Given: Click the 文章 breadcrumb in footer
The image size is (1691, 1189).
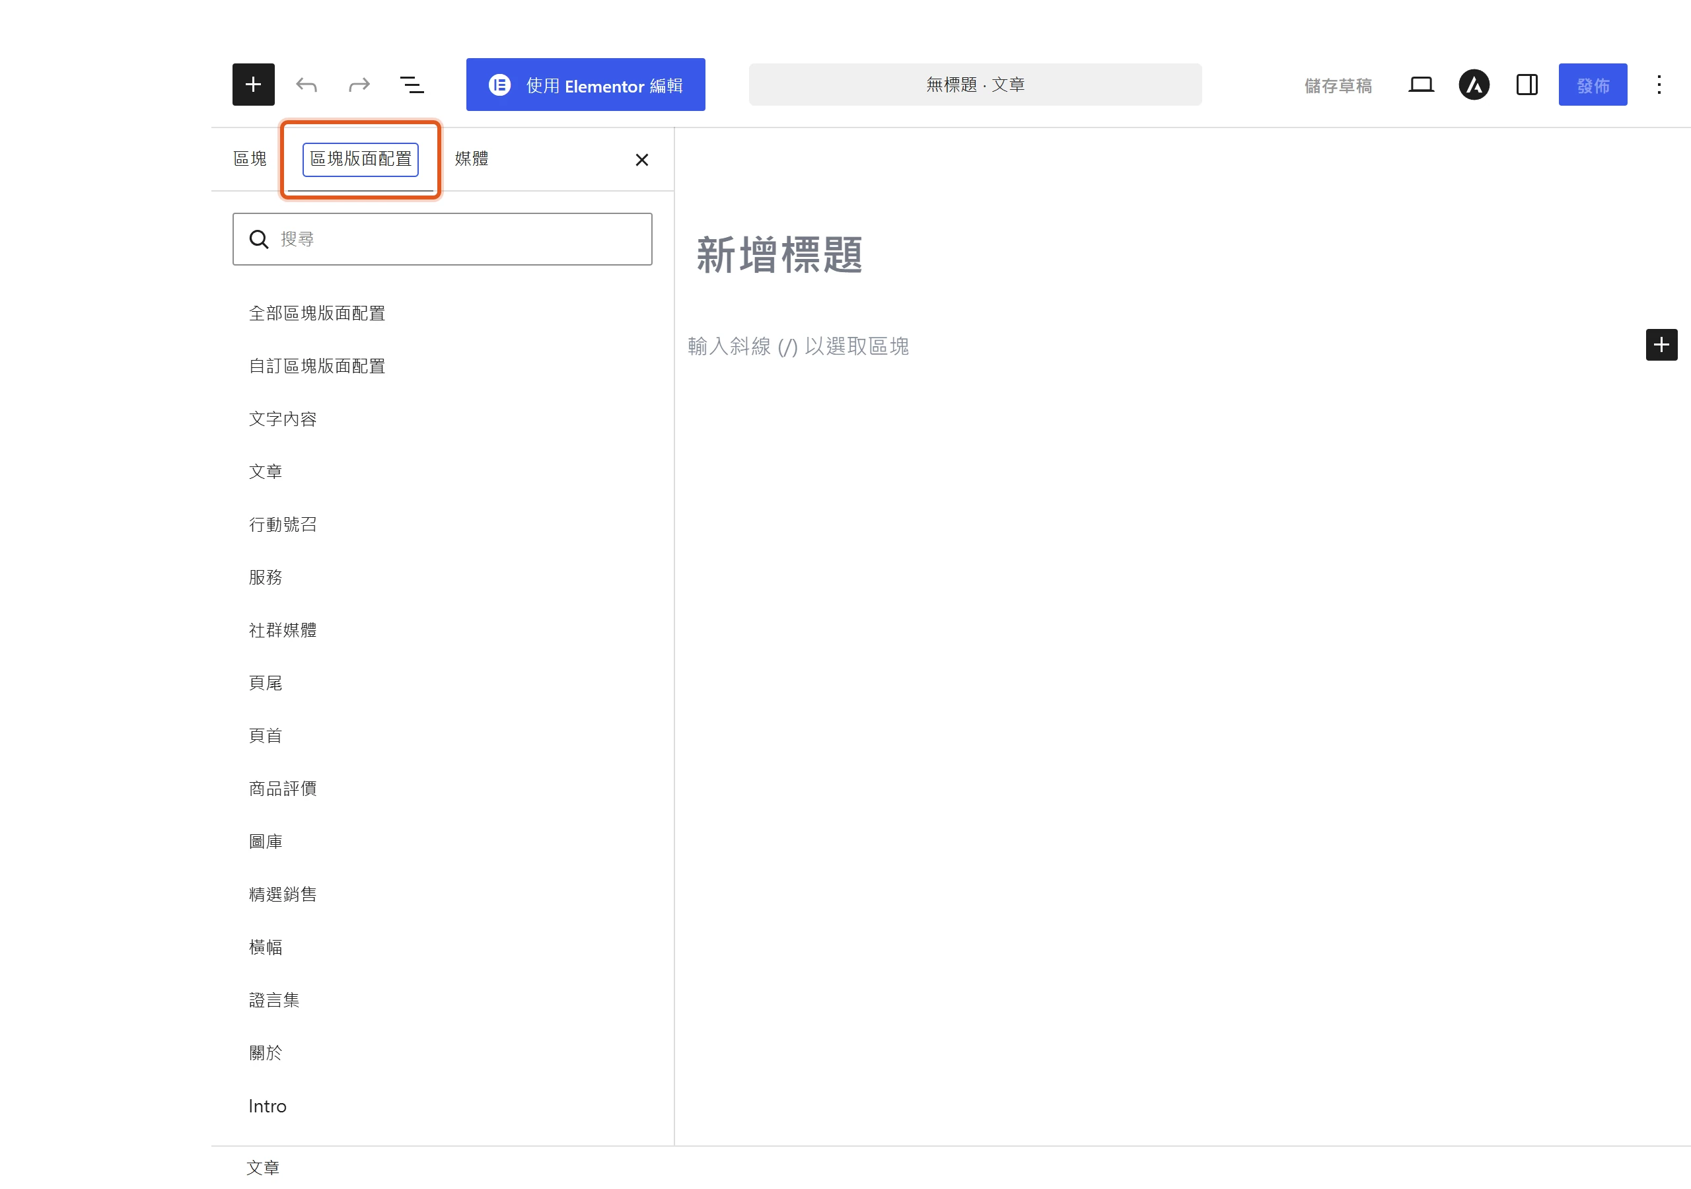Looking at the screenshot, I should pos(263,1168).
